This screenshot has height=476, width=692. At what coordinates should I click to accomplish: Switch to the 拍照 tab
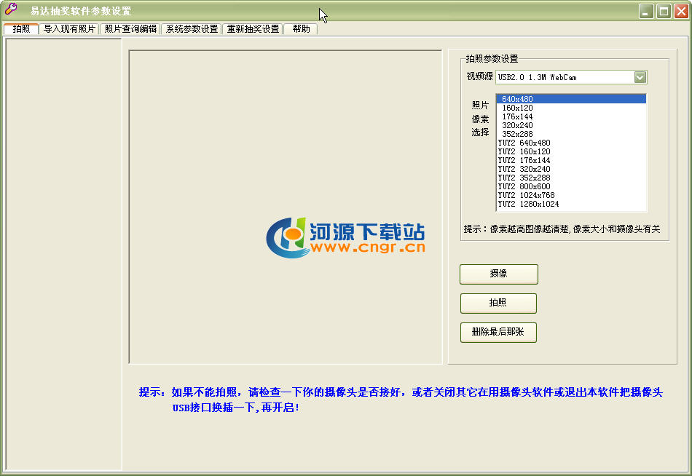click(x=21, y=28)
